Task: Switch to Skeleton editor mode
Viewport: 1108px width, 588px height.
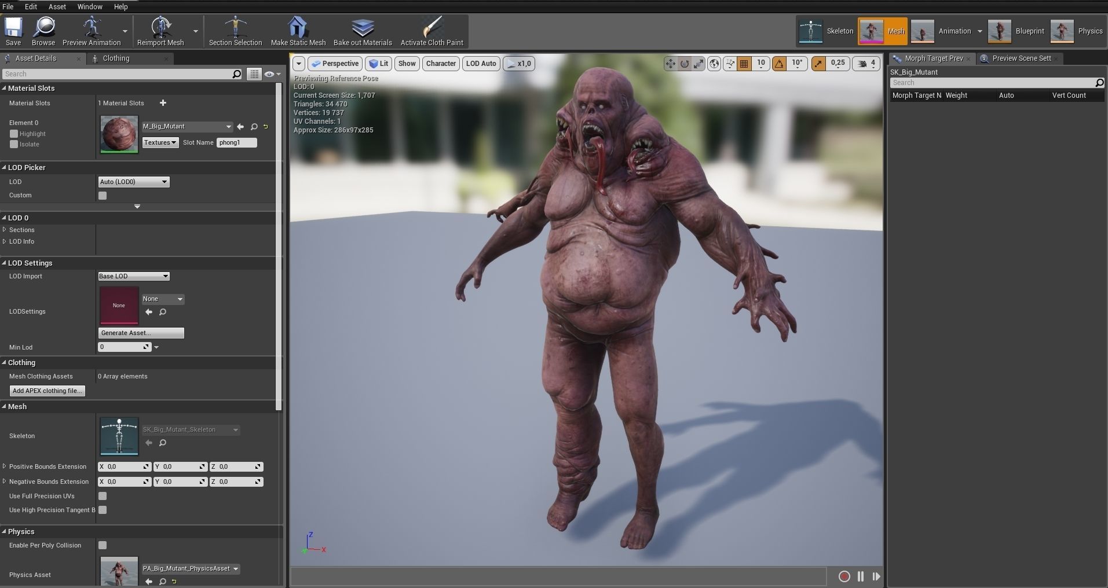Action: pos(827,31)
